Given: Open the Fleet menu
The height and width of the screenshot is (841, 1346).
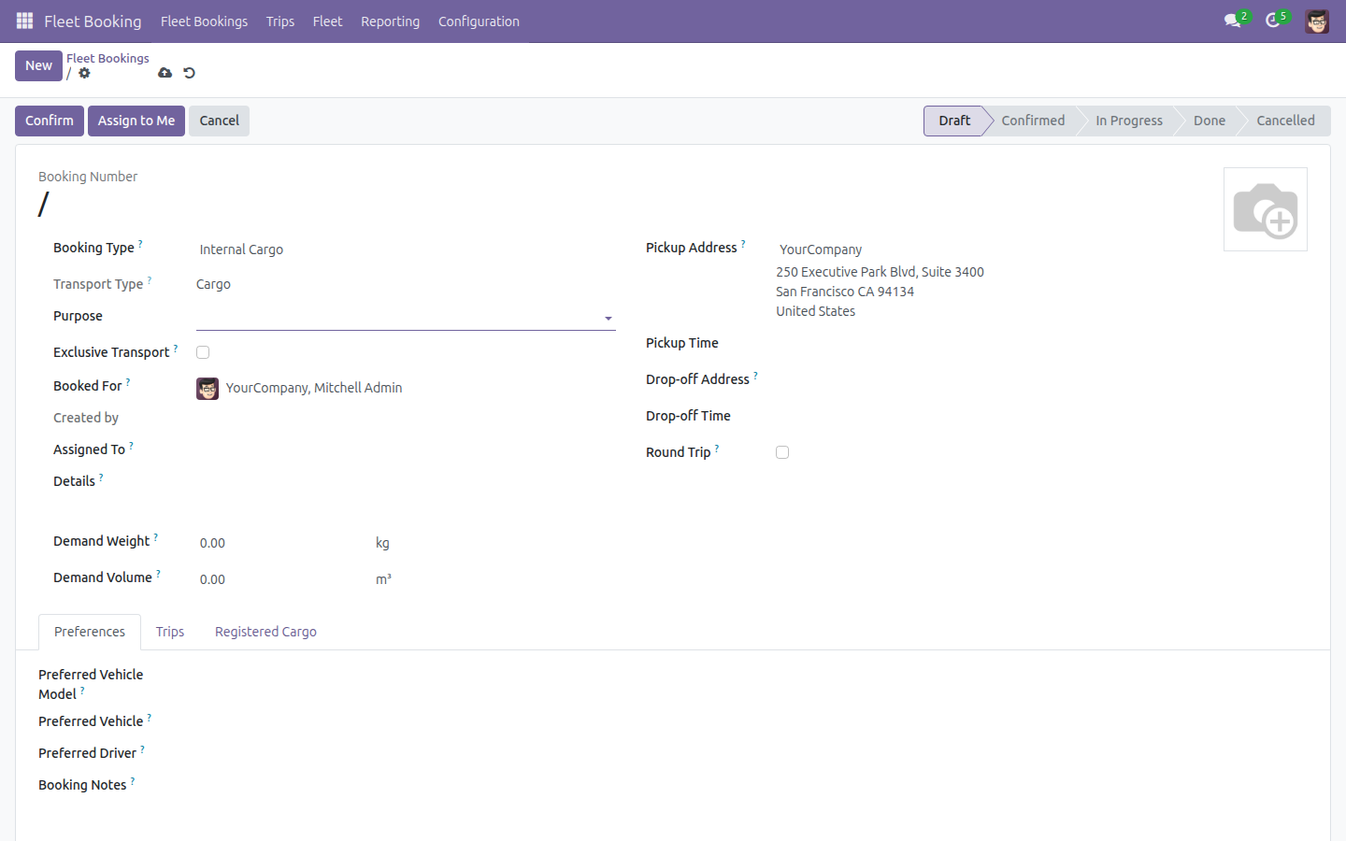Looking at the screenshot, I should (327, 21).
